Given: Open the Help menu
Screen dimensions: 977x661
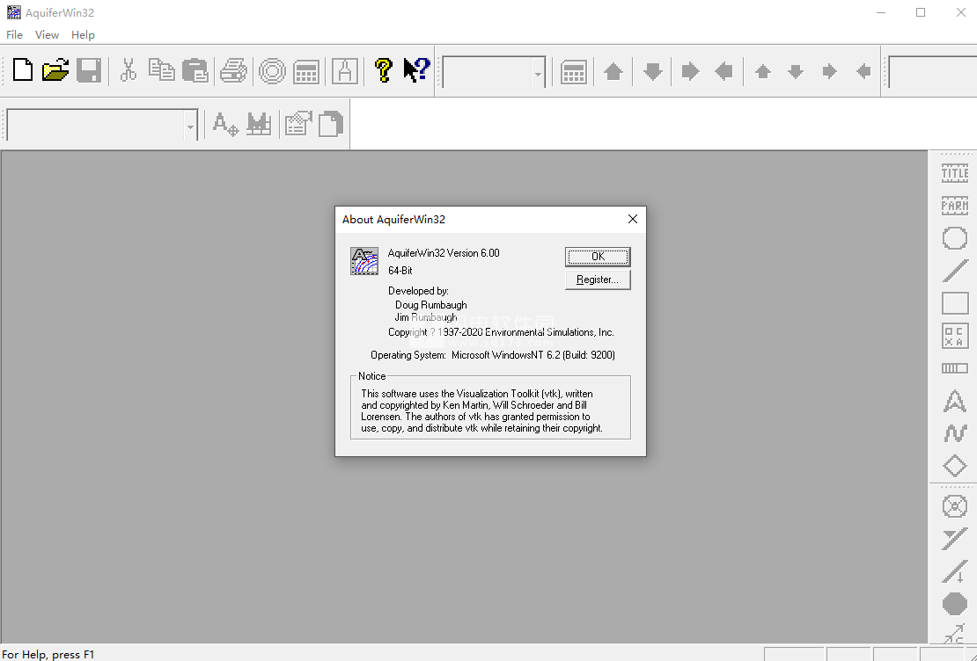Looking at the screenshot, I should click(x=83, y=35).
